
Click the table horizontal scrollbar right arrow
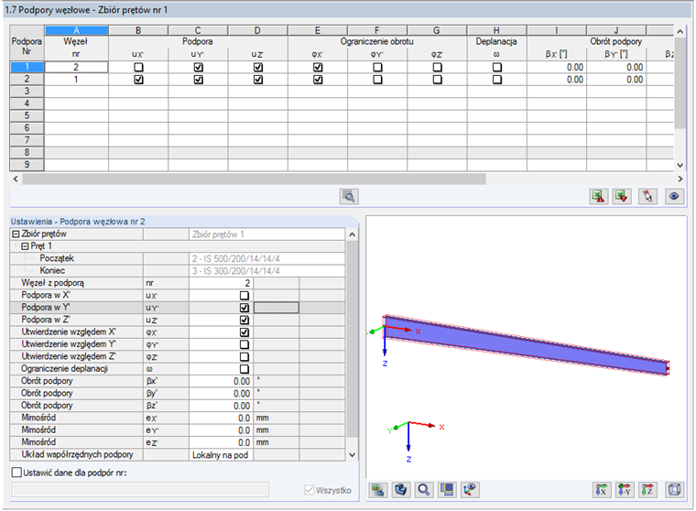tap(680, 179)
